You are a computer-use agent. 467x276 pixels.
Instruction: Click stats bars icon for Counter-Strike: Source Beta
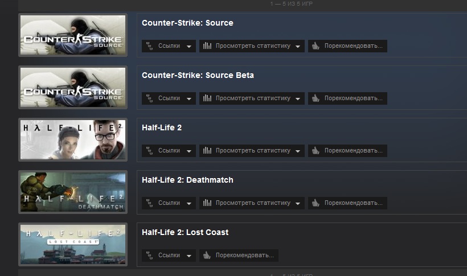click(207, 98)
